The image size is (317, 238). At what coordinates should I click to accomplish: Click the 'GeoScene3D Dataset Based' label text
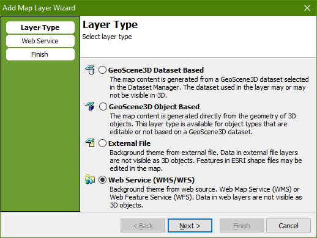coord(156,70)
